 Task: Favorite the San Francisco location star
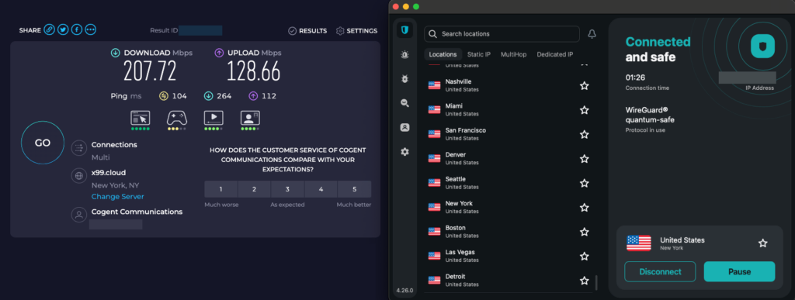point(584,134)
